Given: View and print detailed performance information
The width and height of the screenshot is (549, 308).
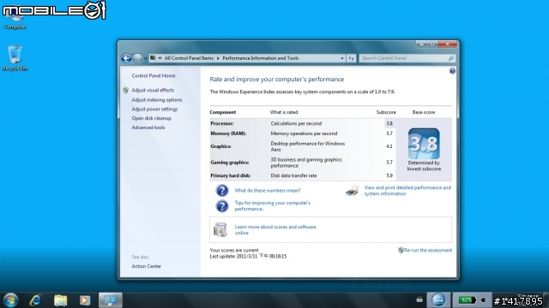Looking at the screenshot, I should [407, 191].
